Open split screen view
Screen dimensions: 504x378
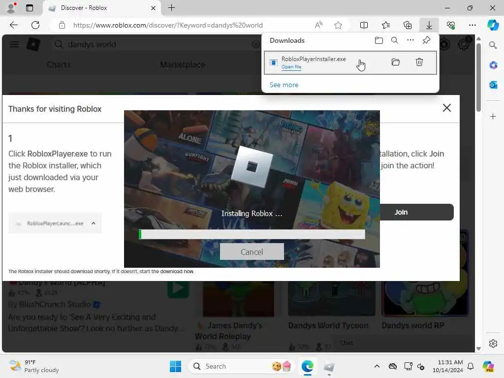pyautogui.click(x=364, y=25)
